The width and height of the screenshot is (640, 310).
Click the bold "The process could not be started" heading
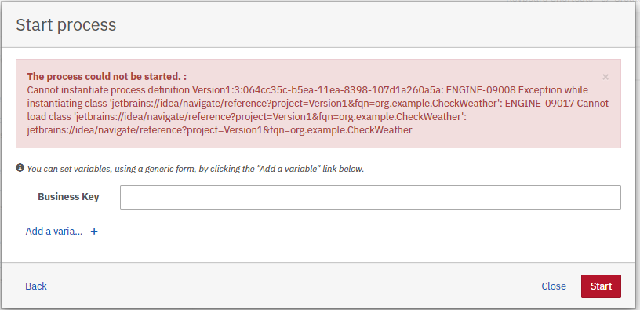(104, 76)
